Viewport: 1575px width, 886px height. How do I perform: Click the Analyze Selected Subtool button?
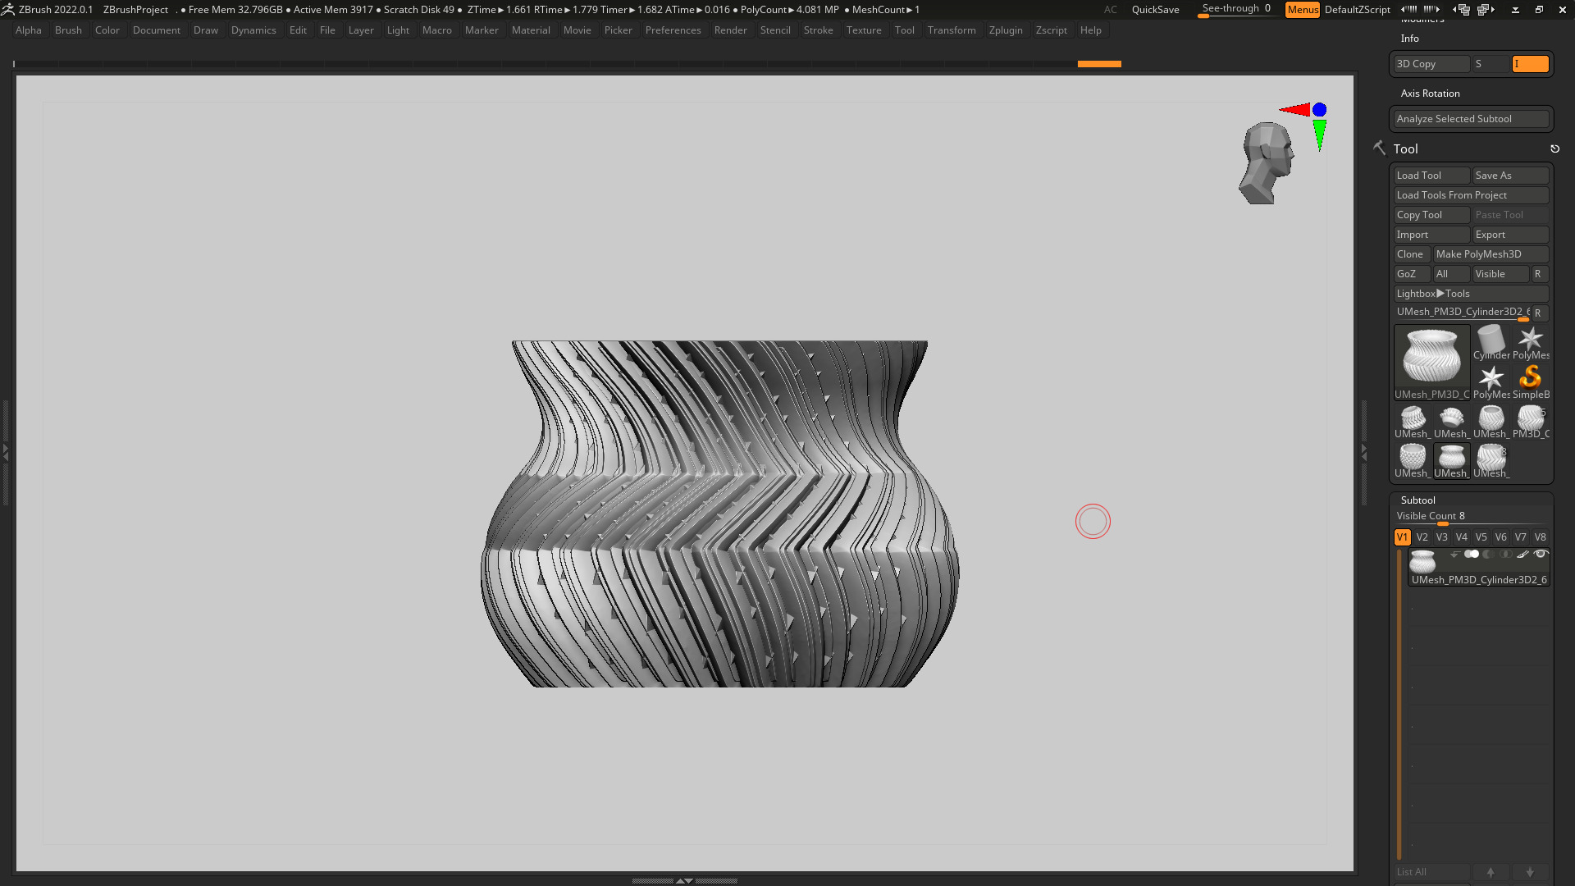1471,119
